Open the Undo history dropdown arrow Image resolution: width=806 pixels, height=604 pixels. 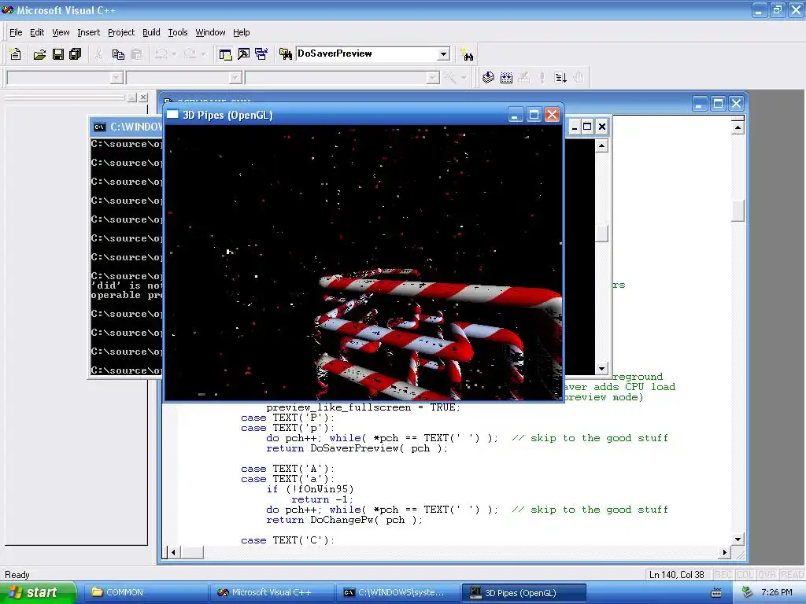click(174, 54)
